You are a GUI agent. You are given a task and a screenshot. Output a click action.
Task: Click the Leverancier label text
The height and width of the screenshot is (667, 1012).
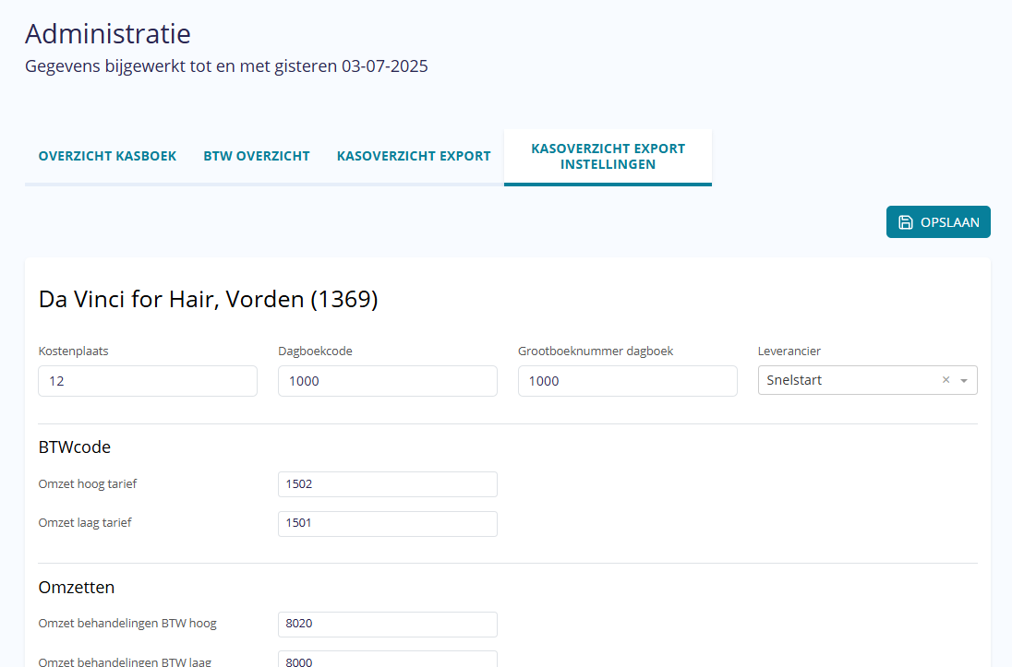pyautogui.click(x=789, y=351)
